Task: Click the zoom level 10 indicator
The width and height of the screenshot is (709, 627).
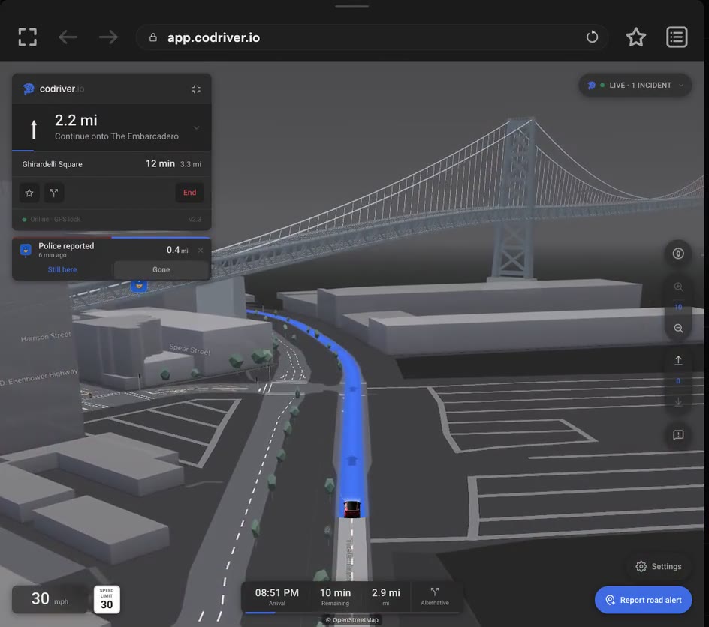Action: (x=678, y=307)
